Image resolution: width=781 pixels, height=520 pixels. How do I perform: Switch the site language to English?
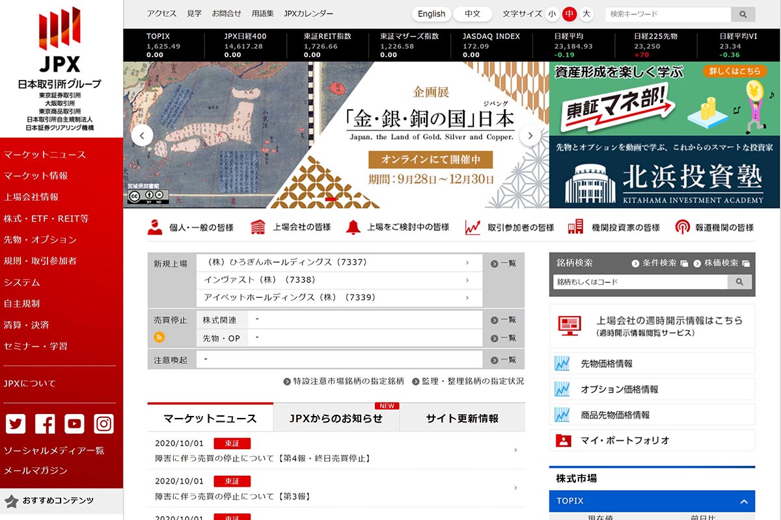click(x=431, y=14)
